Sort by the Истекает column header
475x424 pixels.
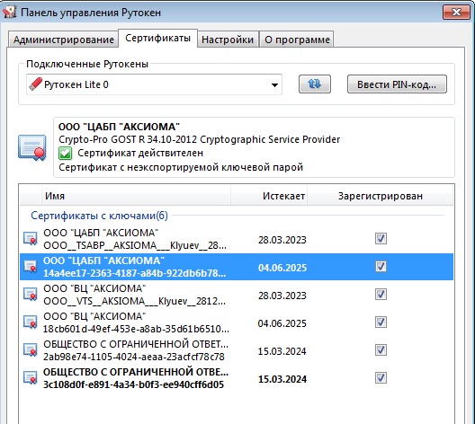269,196
